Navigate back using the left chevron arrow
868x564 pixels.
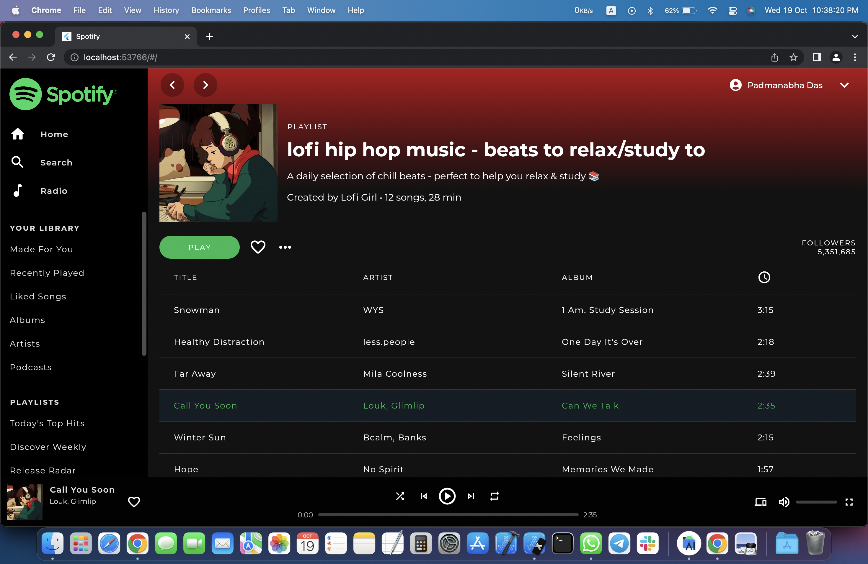172,85
